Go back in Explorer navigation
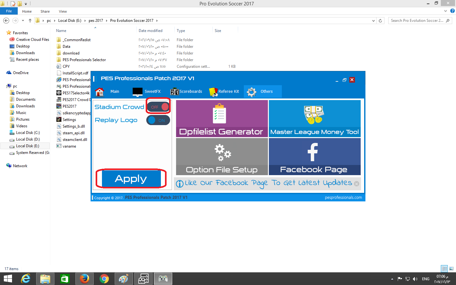Viewport: 456px width, 285px height. click(6, 21)
